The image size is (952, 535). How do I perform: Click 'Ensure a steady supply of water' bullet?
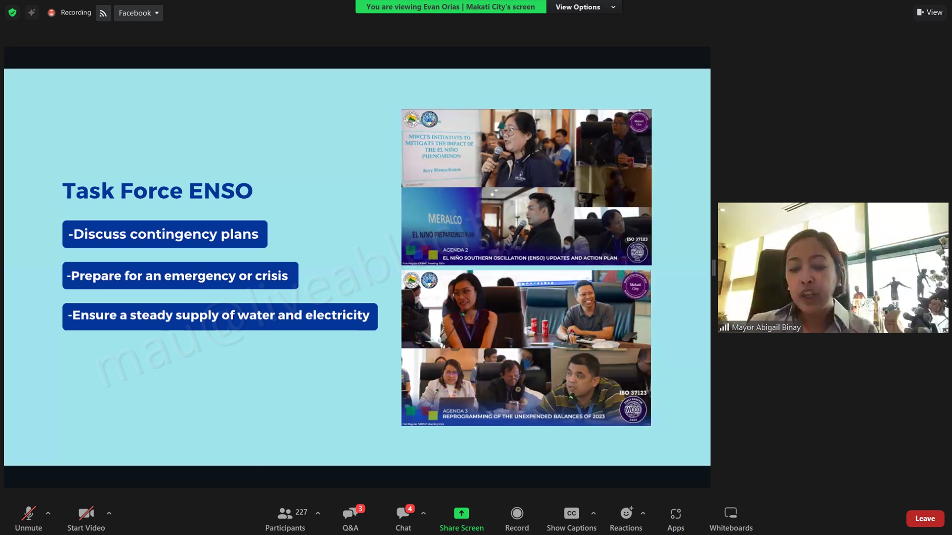click(x=220, y=317)
